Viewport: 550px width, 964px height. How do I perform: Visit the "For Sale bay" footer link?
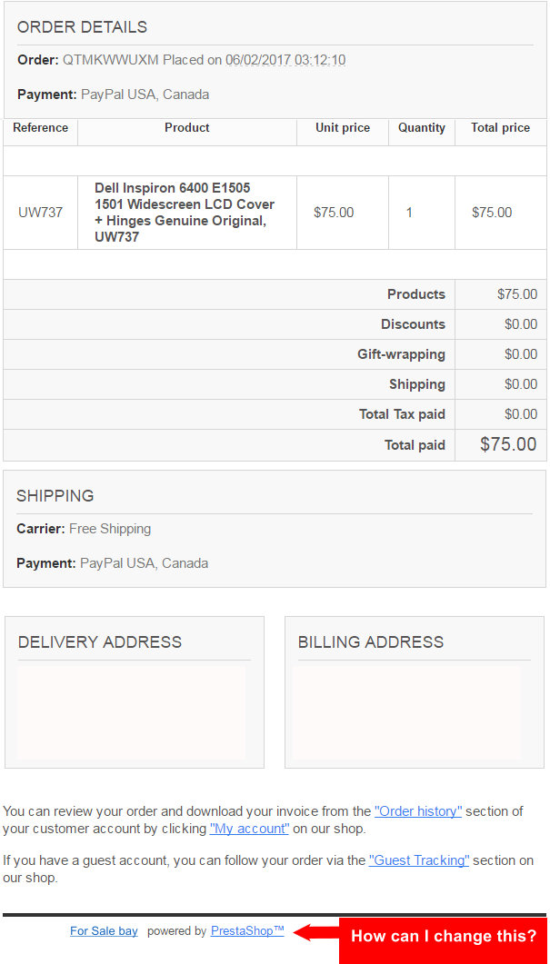[x=104, y=930]
